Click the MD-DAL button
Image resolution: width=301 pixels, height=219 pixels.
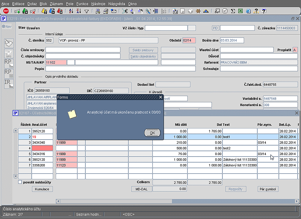[x=141, y=189]
